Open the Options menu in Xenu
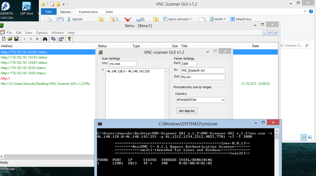Screen dimensions: 316x176 [42, 32]
